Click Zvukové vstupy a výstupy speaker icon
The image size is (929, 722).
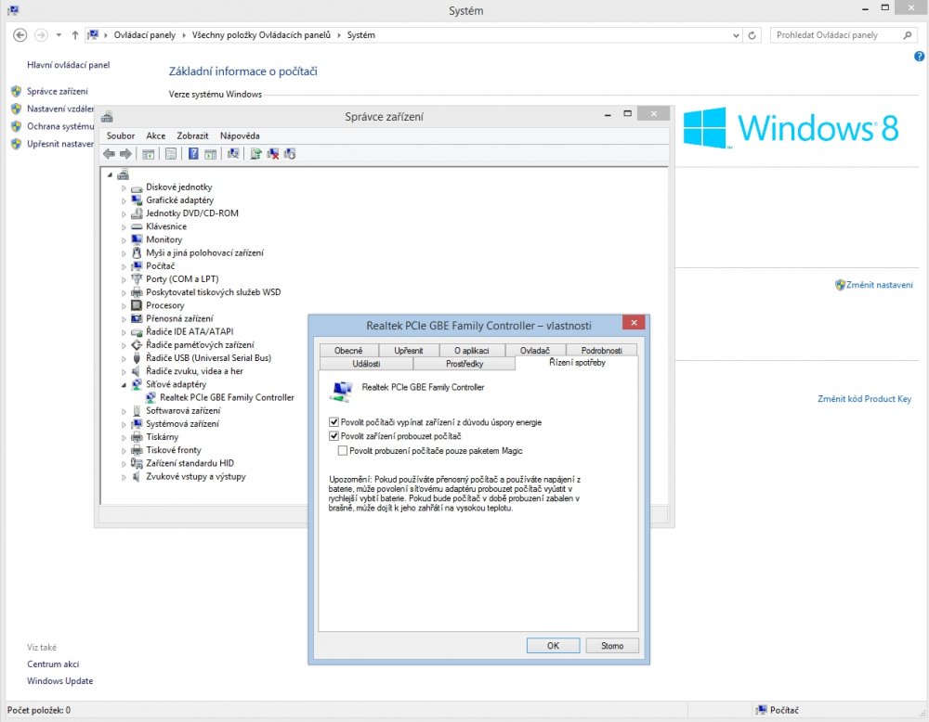(137, 476)
